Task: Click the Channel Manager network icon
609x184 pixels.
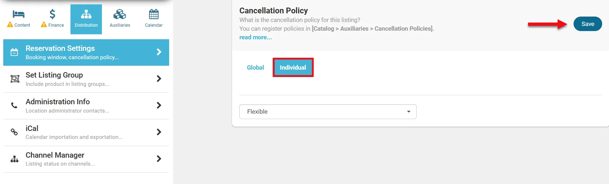Action: point(14,159)
